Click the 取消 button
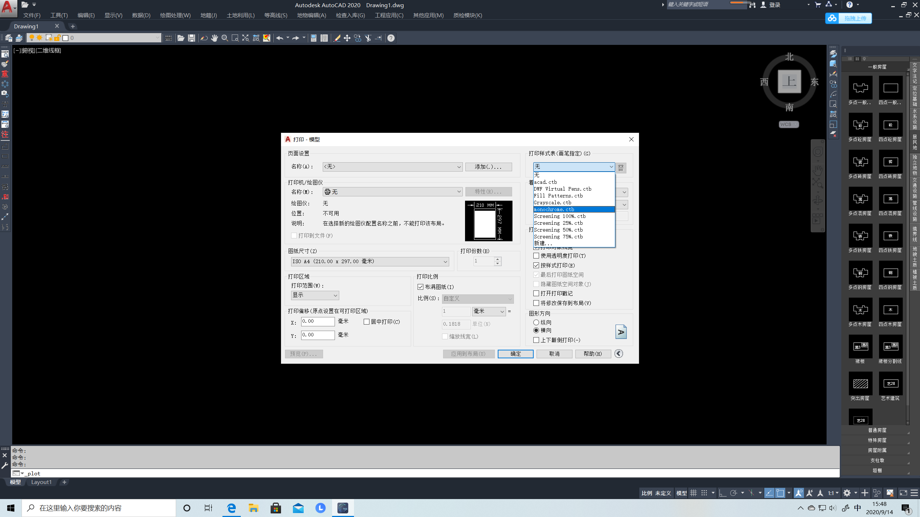920x517 pixels. pyautogui.click(x=554, y=354)
